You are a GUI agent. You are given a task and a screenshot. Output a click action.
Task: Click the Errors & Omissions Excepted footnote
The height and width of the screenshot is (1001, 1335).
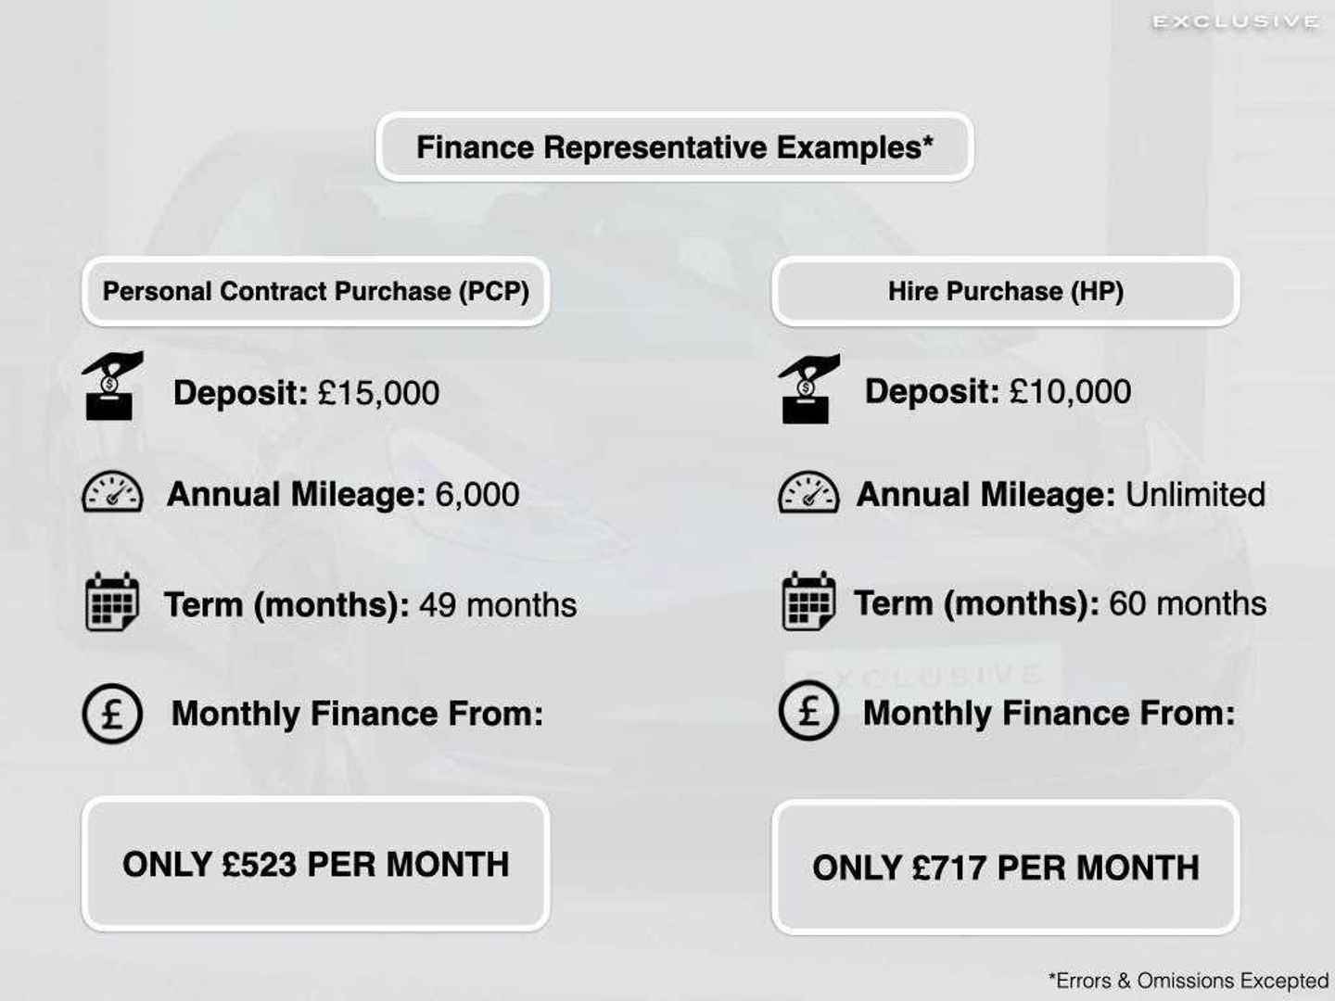click(x=1189, y=981)
